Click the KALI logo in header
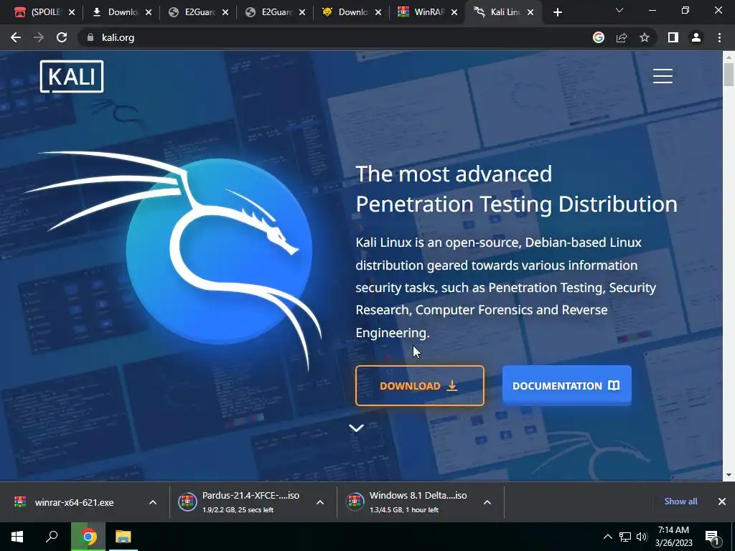Image resolution: width=735 pixels, height=551 pixels. pyautogui.click(x=72, y=76)
